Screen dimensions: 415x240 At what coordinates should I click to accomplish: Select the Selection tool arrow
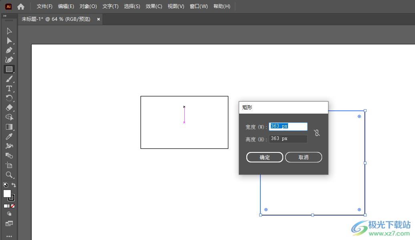pyautogui.click(x=9, y=31)
